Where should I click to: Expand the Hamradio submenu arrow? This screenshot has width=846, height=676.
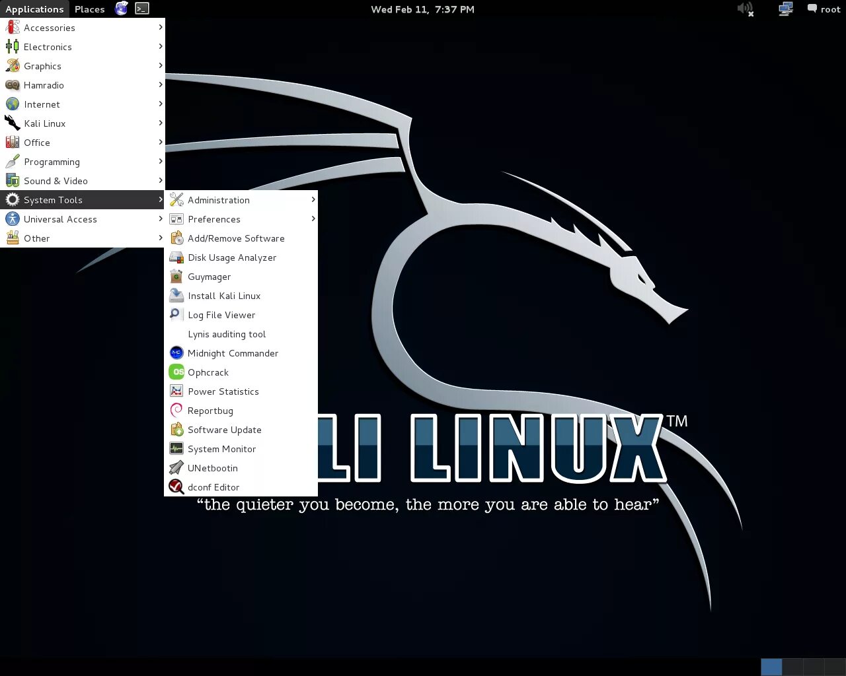pos(160,84)
